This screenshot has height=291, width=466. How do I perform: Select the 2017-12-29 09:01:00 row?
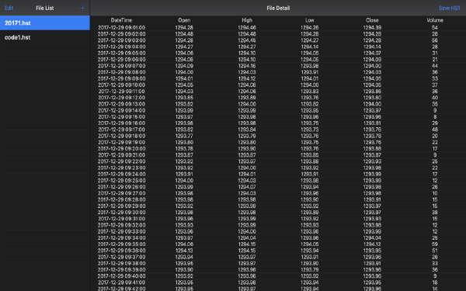pos(278,28)
